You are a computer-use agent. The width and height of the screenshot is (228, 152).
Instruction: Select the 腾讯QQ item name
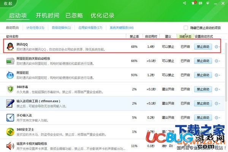point(22,44)
